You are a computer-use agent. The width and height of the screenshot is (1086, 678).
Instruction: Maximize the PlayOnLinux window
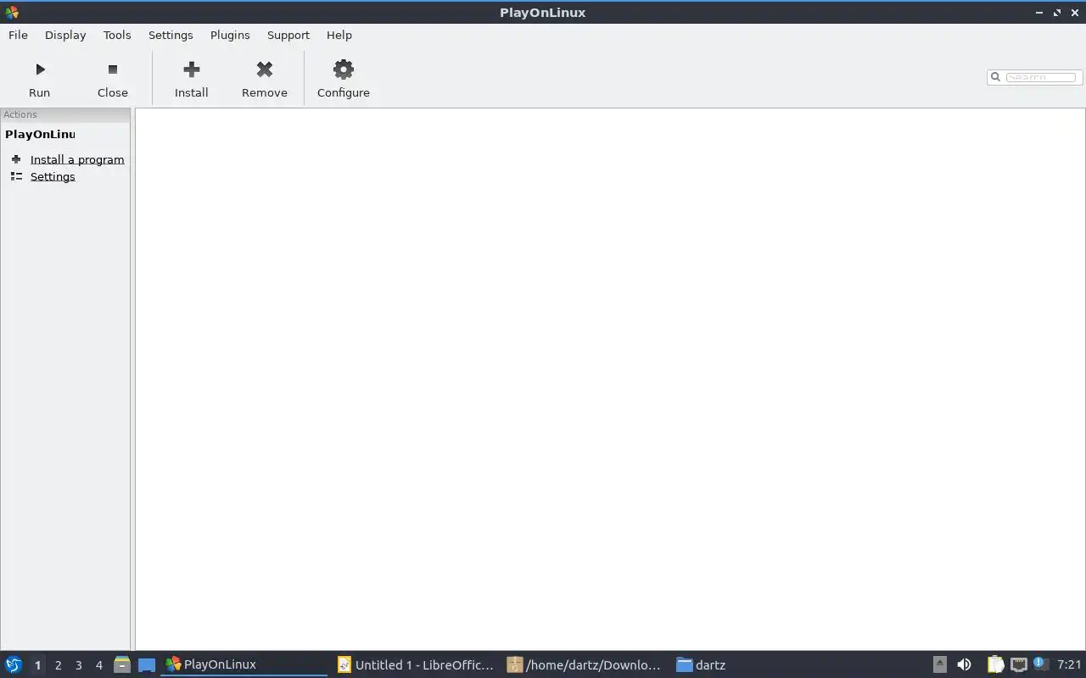point(1057,13)
